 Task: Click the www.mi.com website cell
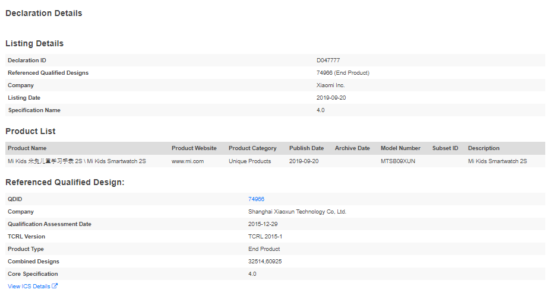pos(188,161)
